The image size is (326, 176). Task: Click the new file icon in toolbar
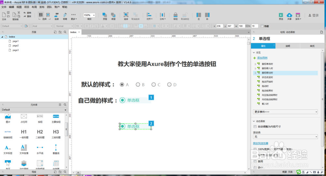click(4, 15)
